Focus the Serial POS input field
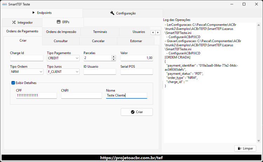 (137, 72)
